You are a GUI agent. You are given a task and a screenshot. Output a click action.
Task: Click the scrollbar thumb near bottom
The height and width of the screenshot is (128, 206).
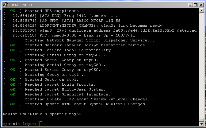(201, 120)
